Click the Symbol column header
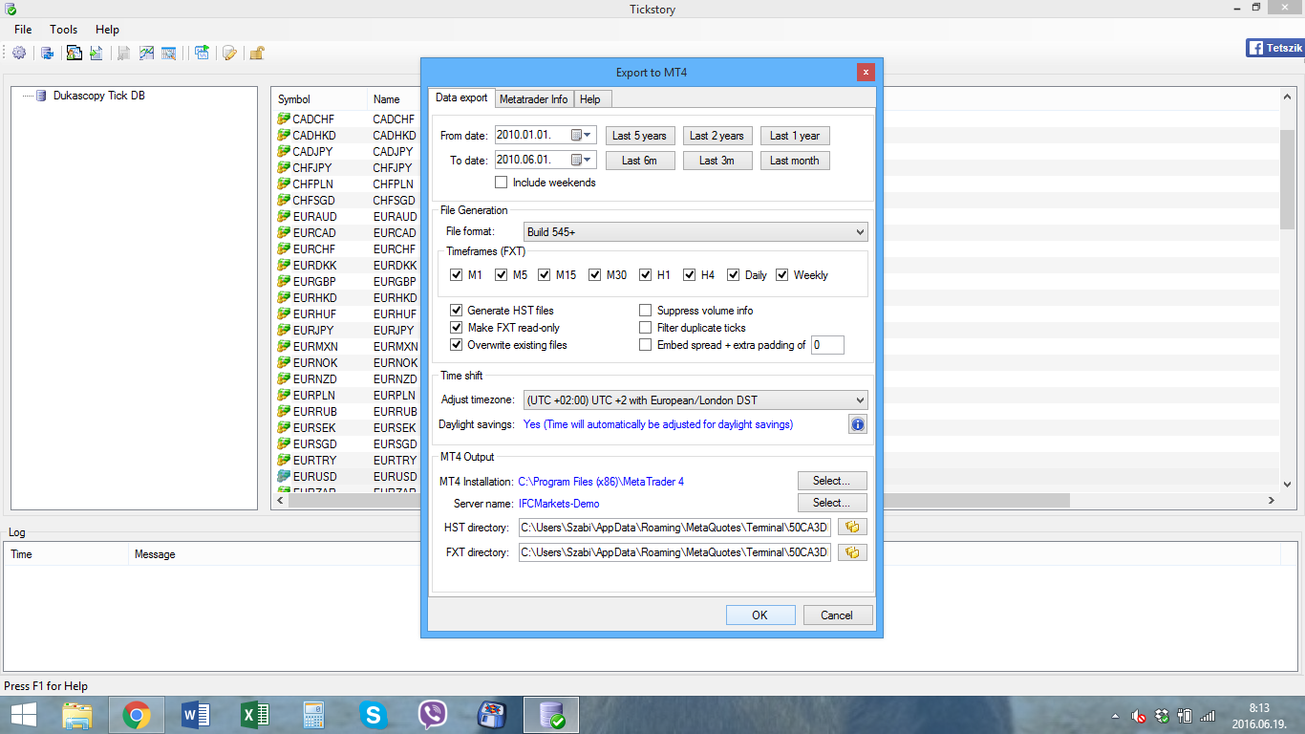 coord(319,99)
